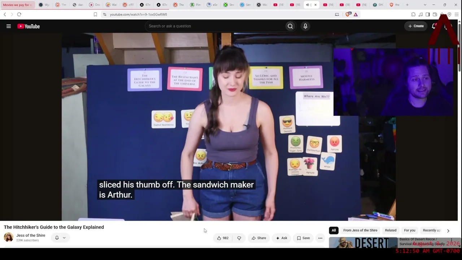Dislike this video
This screenshot has width=462, height=260.
click(239, 238)
